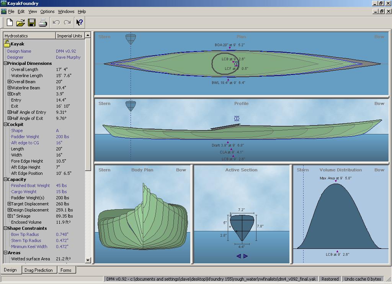This screenshot has height=284, width=392.
Task: Expand the Overall Beam row
Action: [9, 82]
